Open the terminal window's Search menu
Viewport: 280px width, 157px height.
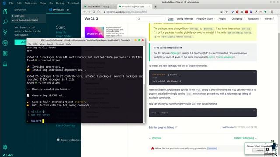coord(50,44)
